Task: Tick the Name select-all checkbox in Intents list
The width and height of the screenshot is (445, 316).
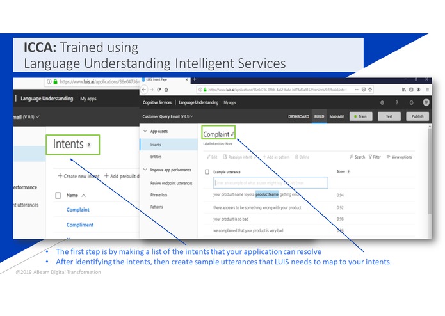Action: 58,195
